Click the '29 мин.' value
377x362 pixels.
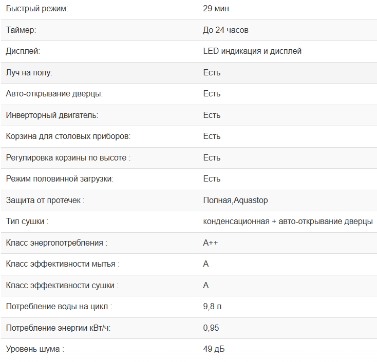click(217, 9)
